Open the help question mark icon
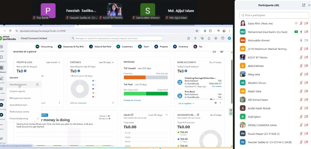311x149 pixels. 223,38
